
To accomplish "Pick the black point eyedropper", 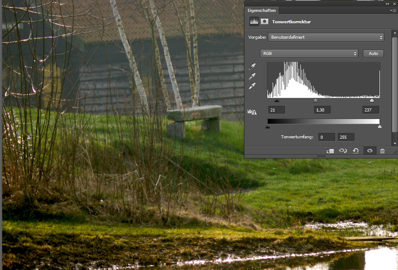I will [252, 66].
